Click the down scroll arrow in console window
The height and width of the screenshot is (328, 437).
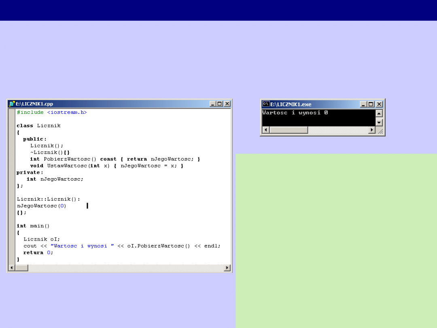coord(379,122)
